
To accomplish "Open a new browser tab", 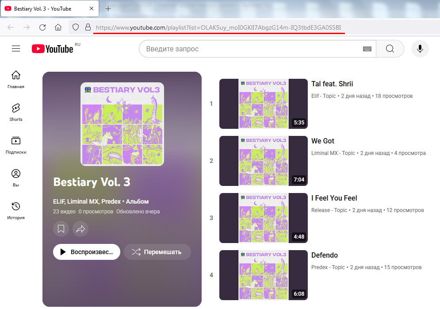I will (108, 8).
